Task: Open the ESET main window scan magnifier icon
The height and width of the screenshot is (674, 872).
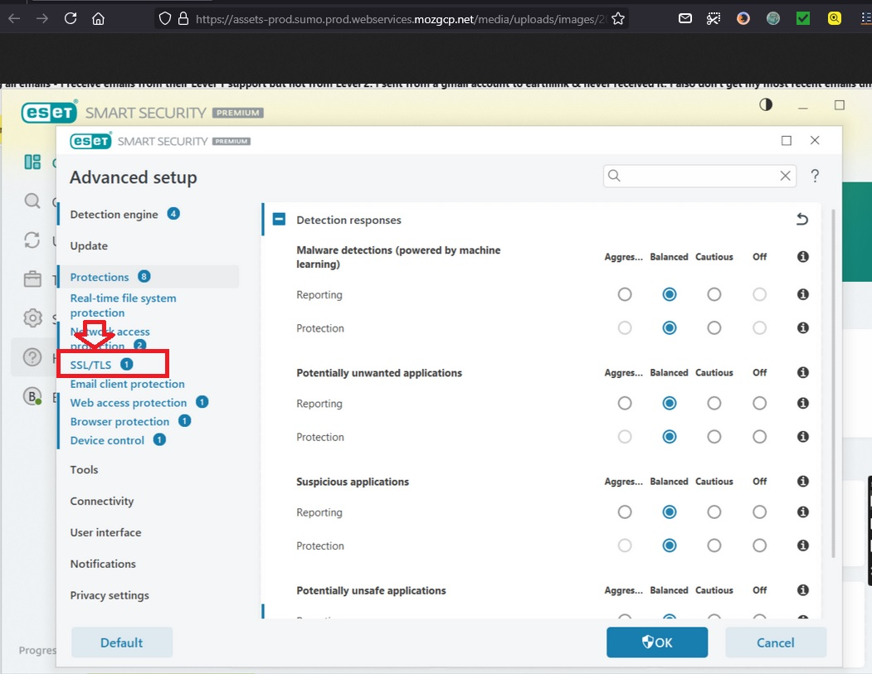Action: [x=32, y=201]
